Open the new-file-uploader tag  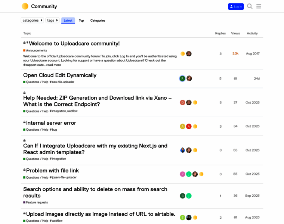[x=62, y=82]
